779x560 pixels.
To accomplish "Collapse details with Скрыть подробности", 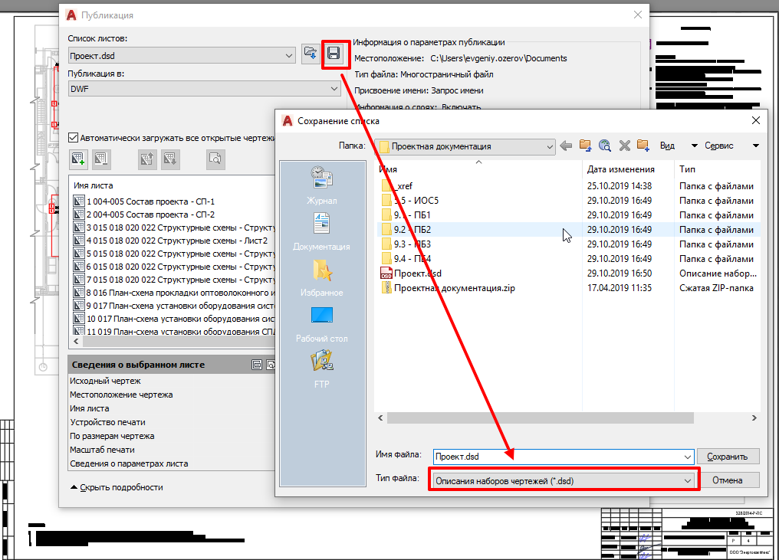I will pos(117,487).
